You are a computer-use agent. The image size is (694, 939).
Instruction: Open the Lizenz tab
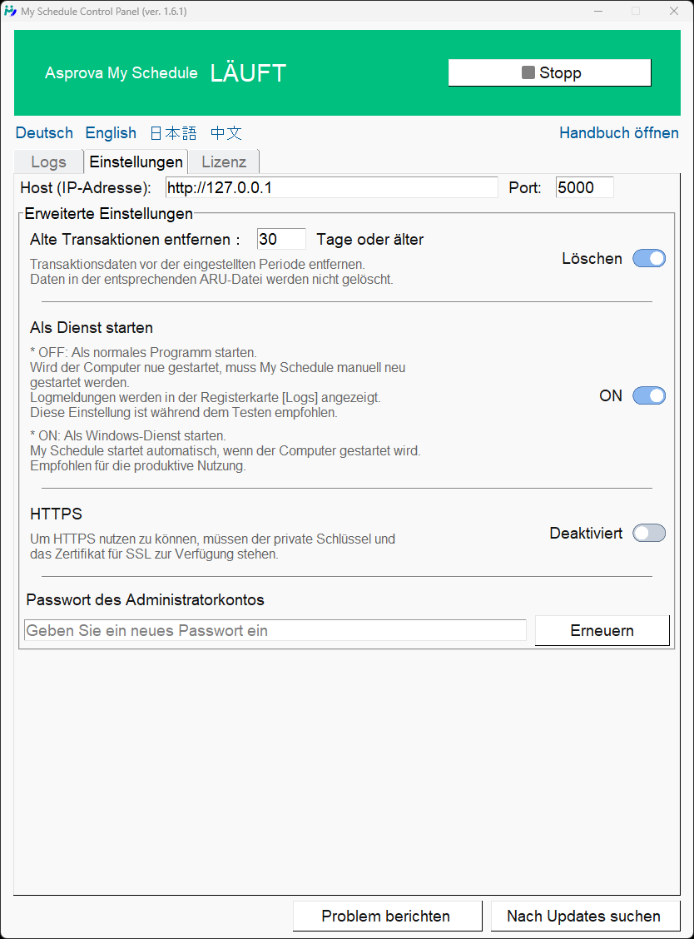(x=224, y=161)
